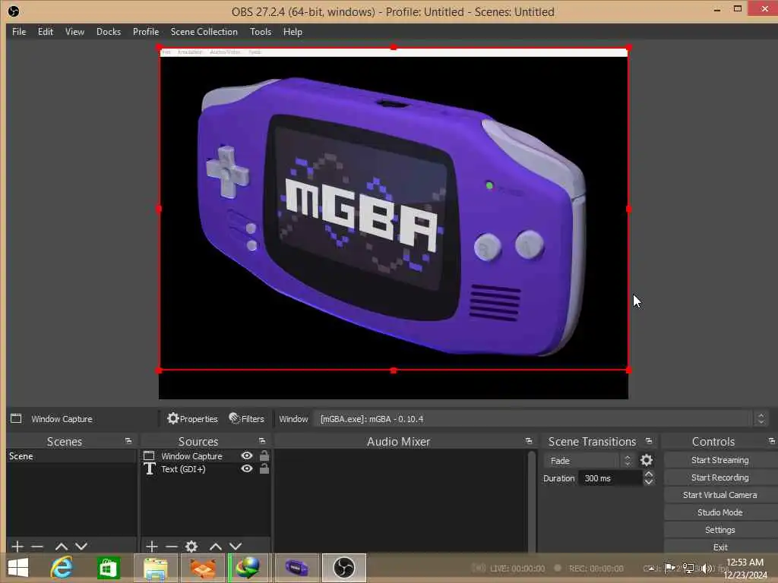
Task: Pop out the Scene Transitions dock
Action: [649, 441]
